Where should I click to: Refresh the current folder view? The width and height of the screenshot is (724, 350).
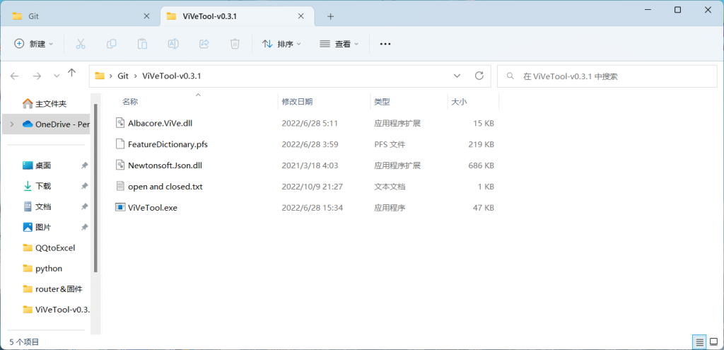click(479, 76)
